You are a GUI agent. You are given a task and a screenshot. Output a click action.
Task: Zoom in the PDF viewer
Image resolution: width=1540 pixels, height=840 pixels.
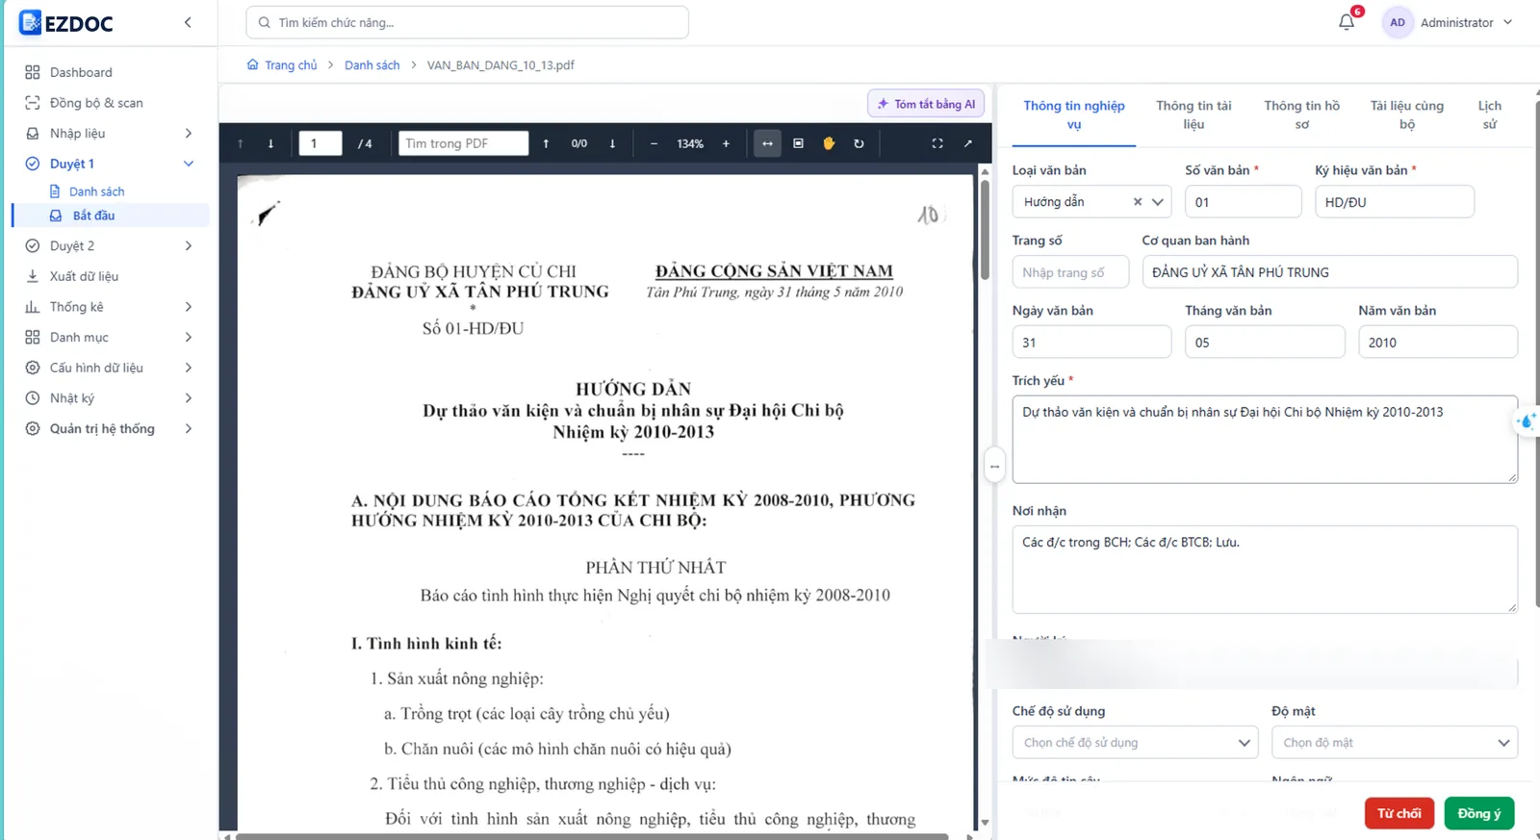[x=726, y=143]
